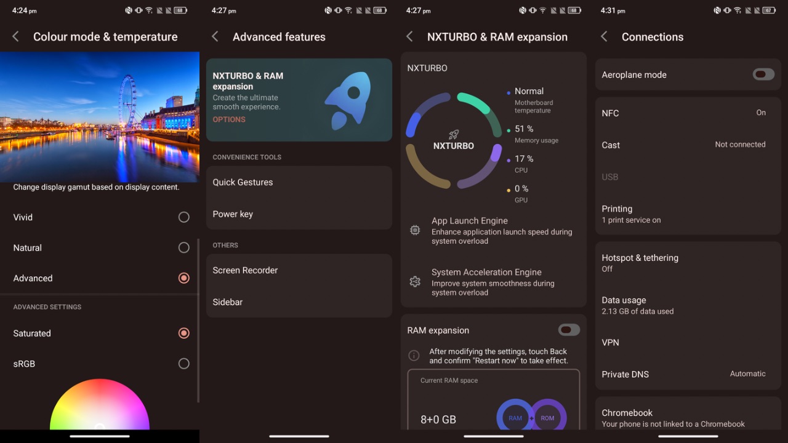The image size is (788, 443).
Task: Open Quick Gestures
Action: click(x=299, y=182)
